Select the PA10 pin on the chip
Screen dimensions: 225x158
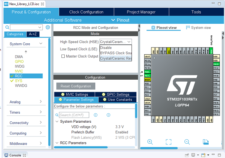[216, 76]
